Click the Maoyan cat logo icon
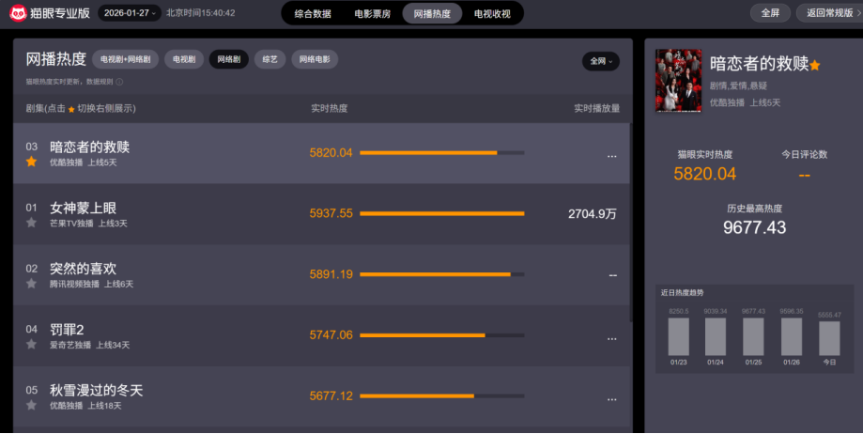863x434 pixels. pyautogui.click(x=19, y=13)
